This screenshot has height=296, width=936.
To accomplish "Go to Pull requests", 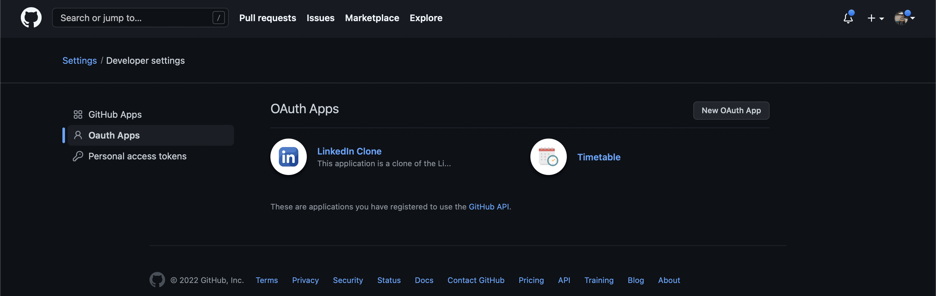I will point(267,18).
